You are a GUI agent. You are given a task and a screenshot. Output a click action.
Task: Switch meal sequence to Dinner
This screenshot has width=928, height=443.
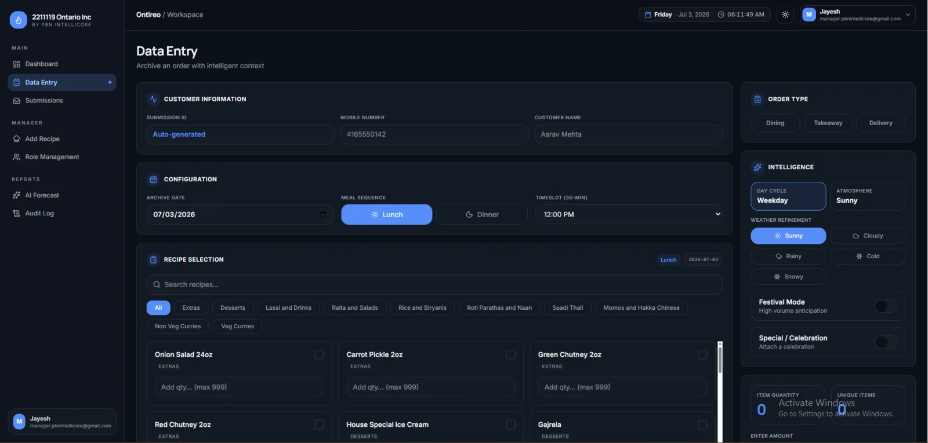coord(482,214)
